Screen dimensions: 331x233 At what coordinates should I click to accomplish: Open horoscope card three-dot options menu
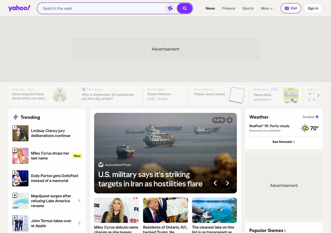[x=72, y=95]
